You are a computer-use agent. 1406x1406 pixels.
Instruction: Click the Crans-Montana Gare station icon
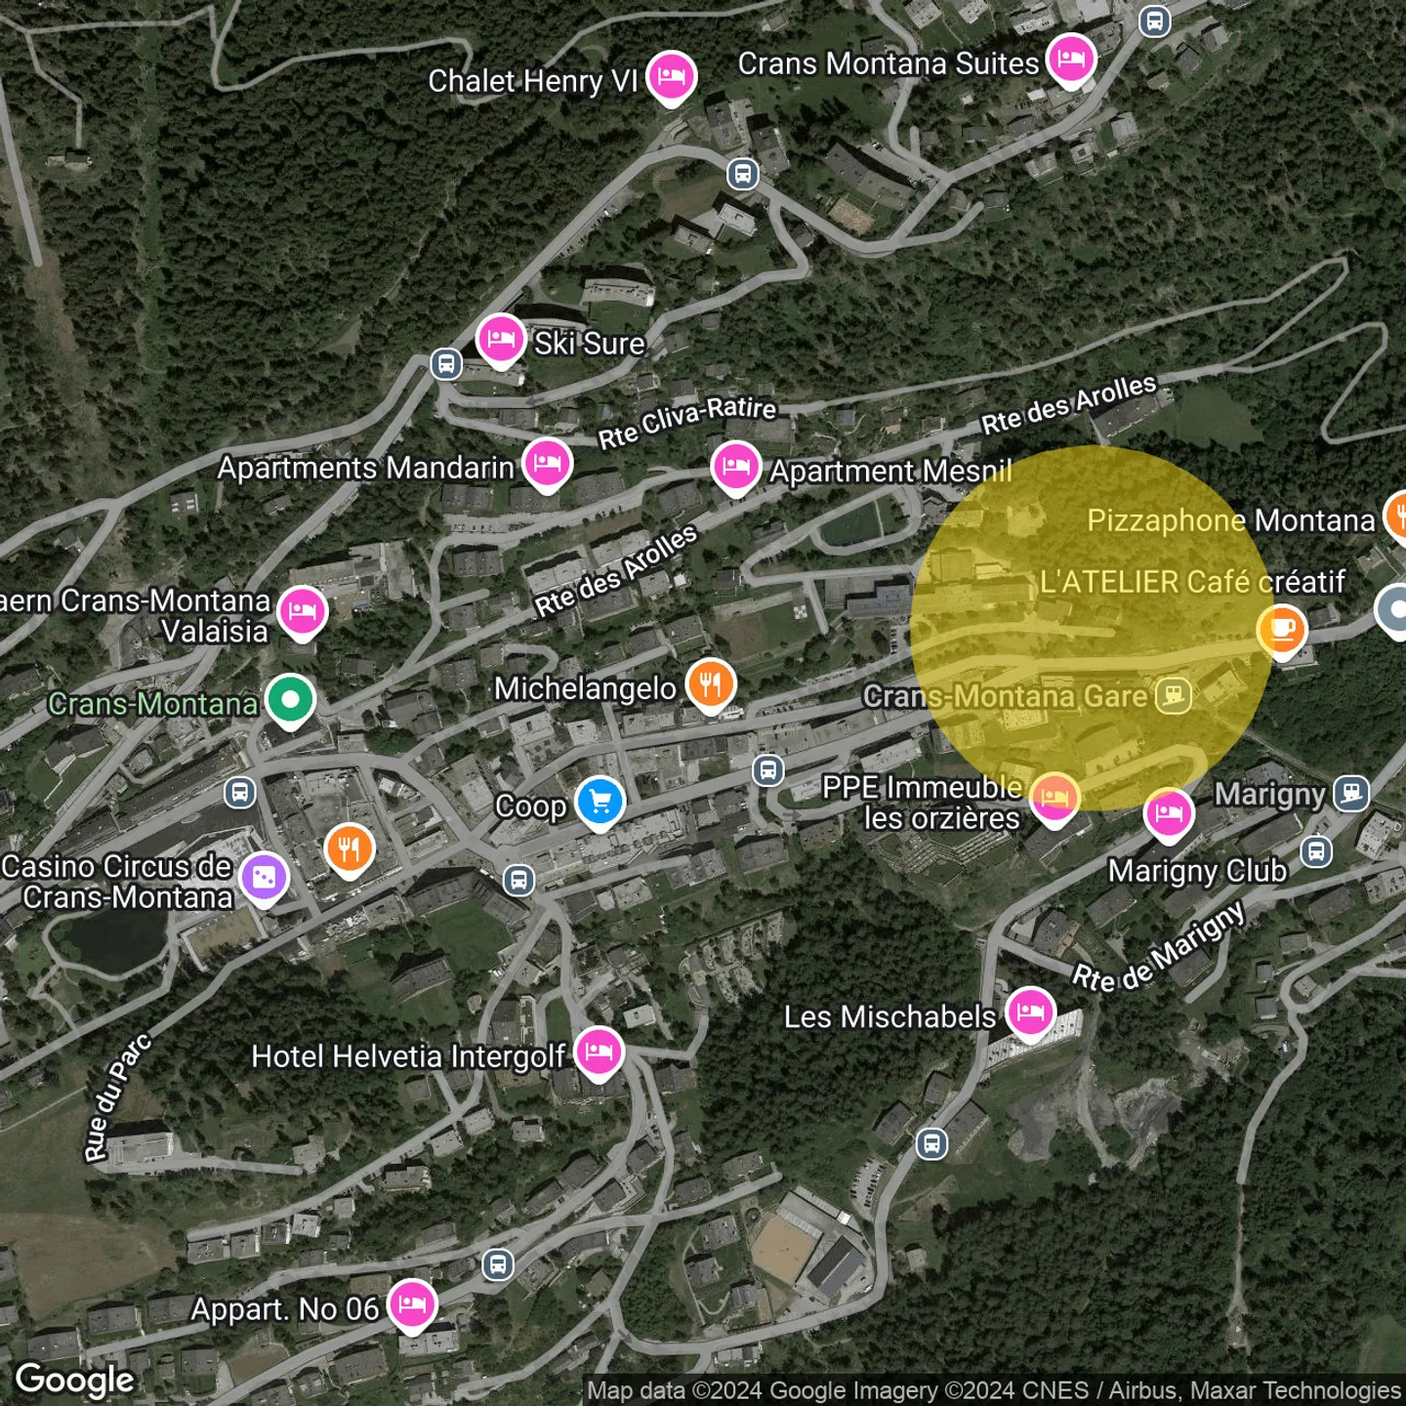click(1173, 695)
